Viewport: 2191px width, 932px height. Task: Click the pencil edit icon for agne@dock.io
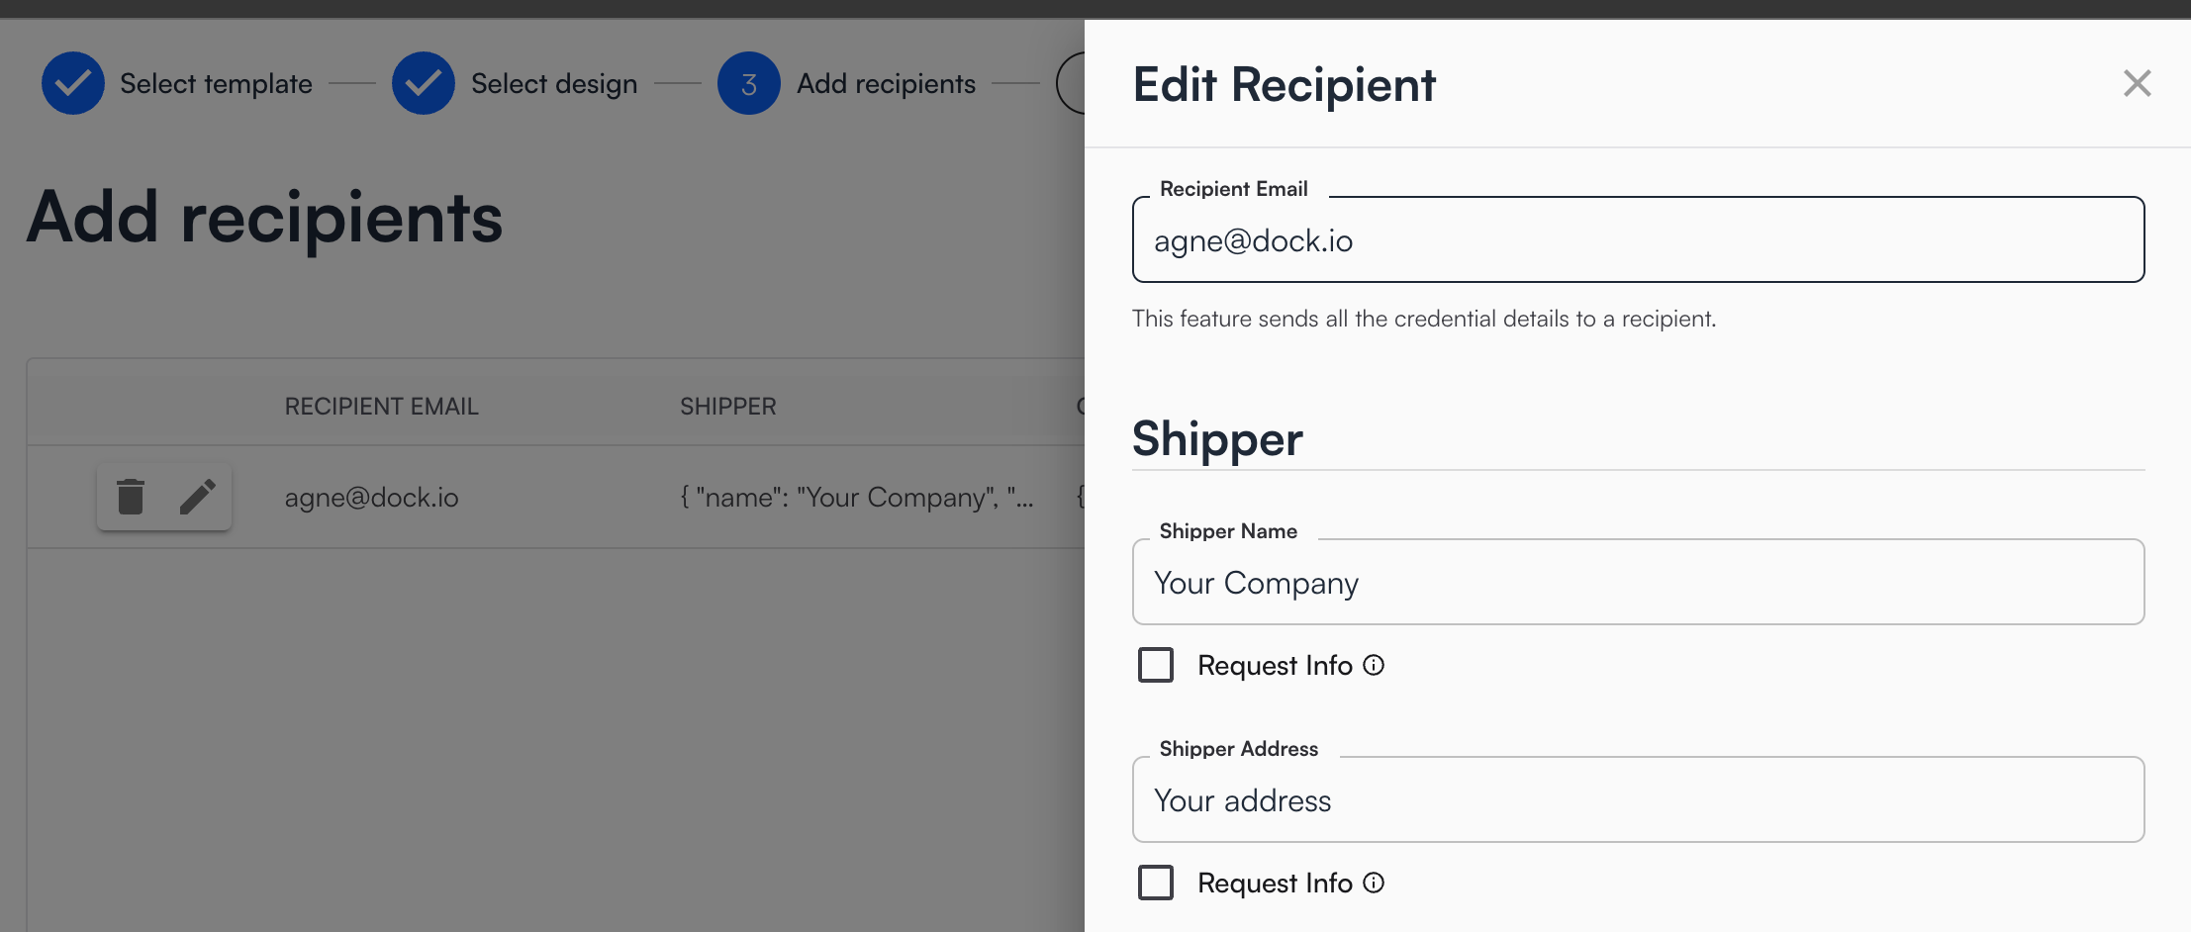pyautogui.click(x=198, y=497)
